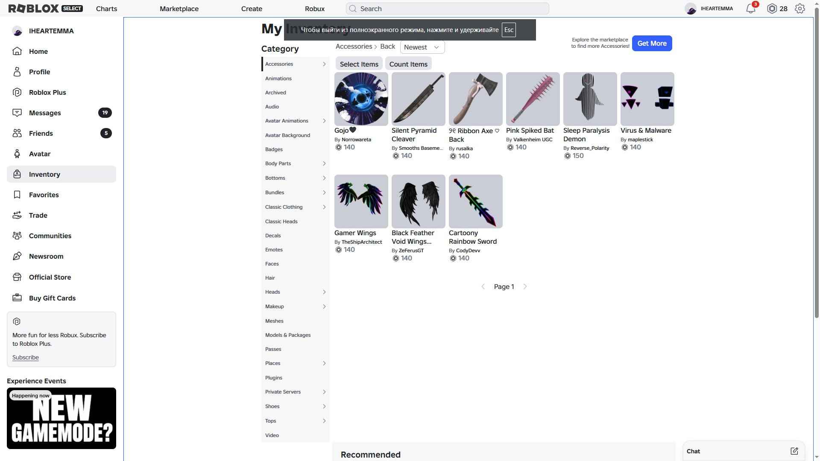
Task: Click the Robux balance icon
Action: click(772, 9)
